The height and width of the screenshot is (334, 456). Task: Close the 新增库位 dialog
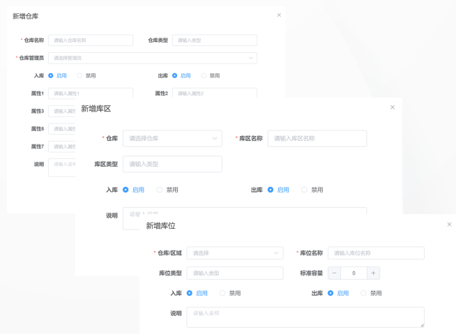[448, 224]
